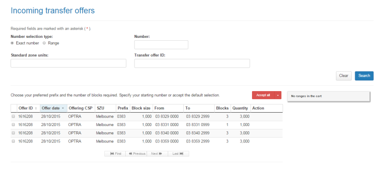Click the Quantity column header
The height and width of the screenshot is (174, 384).
pos(240,108)
